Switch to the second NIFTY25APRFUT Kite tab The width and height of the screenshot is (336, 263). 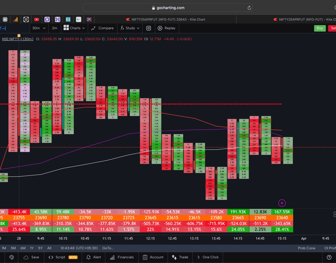tap(304, 20)
